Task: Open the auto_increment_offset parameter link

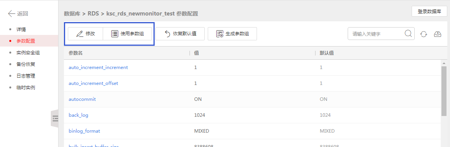Action: [x=93, y=83]
